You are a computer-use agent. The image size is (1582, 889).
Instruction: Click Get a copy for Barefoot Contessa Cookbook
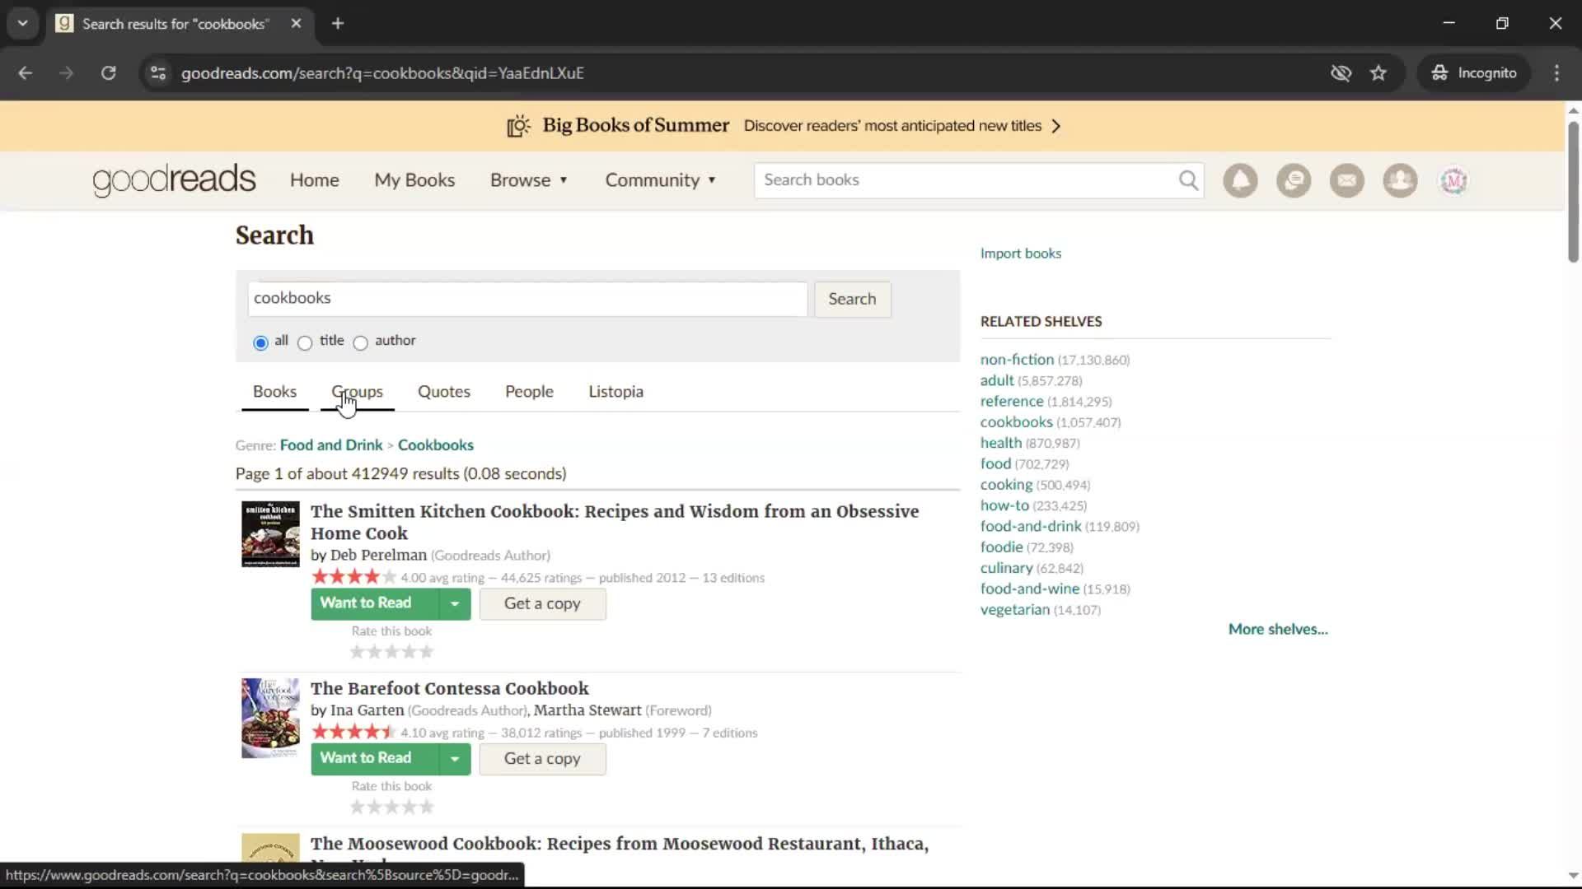click(x=542, y=759)
